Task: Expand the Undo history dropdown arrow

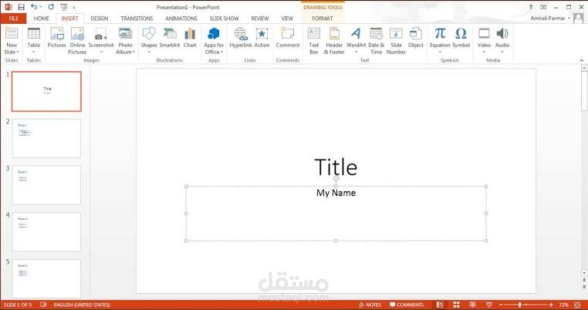Action: pyautogui.click(x=40, y=7)
